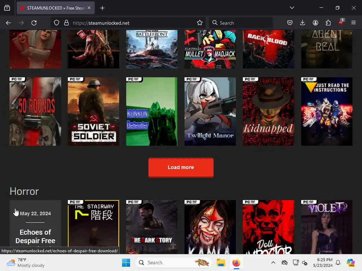Image resolution: width=362 pixels, height=271 pixels.
Task: Open the Violet horror game cover
Action: 327,227
